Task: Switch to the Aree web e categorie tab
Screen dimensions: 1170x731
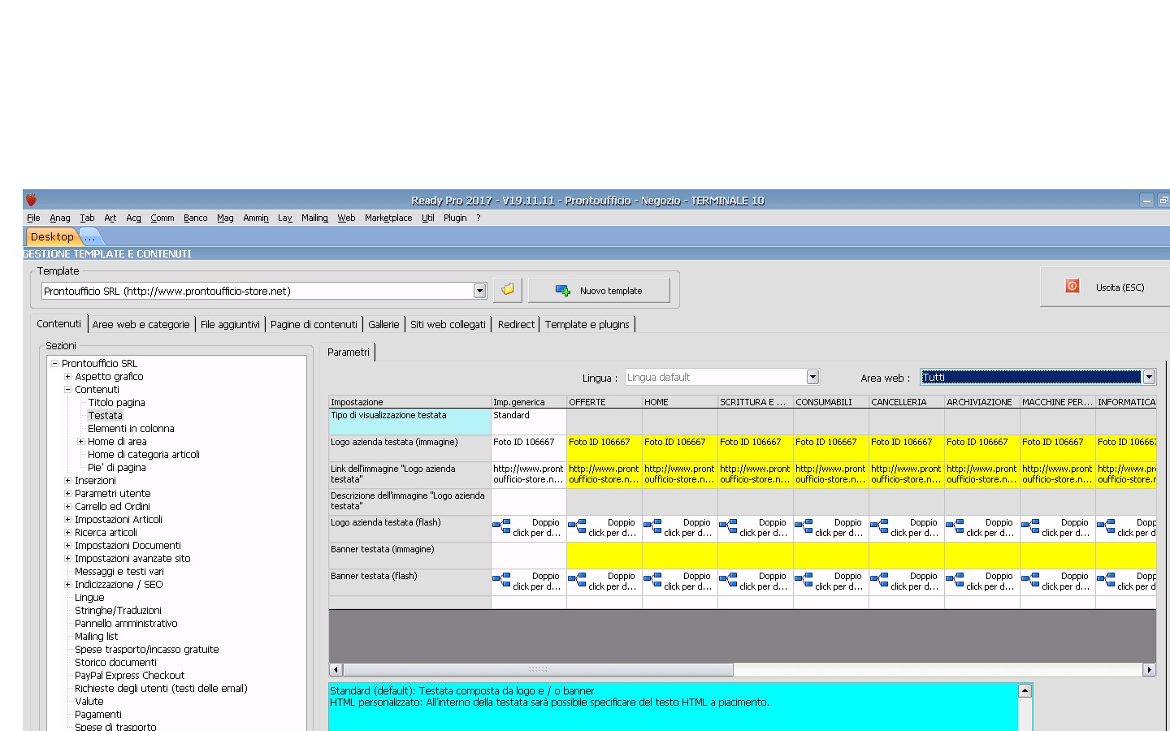Action: pyautogui.click(x=141, y=324)
